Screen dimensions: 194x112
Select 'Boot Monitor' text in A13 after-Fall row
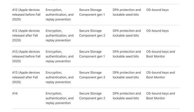[x=156, y=77]
